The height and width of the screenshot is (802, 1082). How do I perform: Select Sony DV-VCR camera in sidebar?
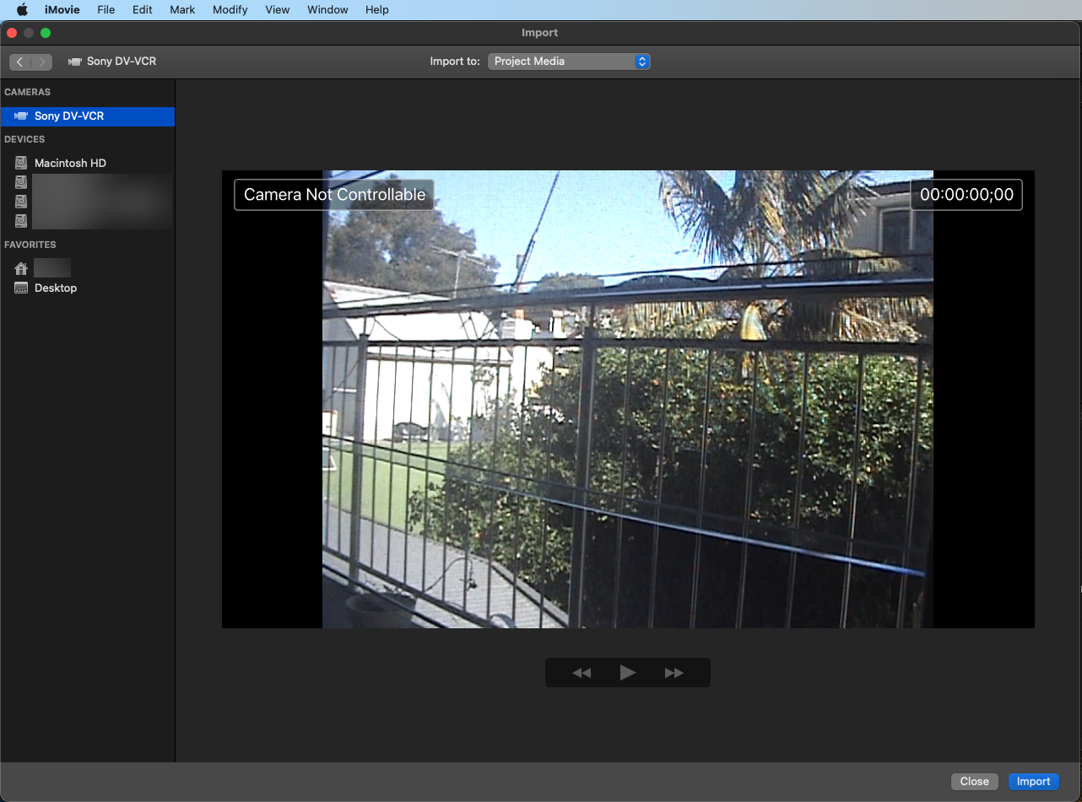tap(69, 116)
